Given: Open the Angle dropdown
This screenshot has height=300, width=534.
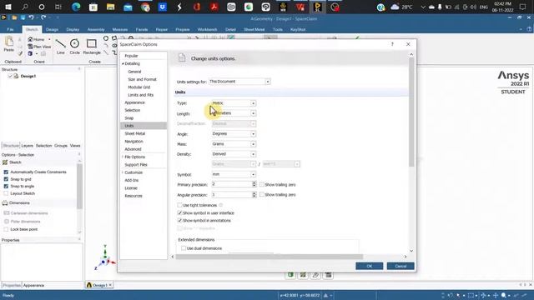Looking at the screenshot, I should [234, 133].
